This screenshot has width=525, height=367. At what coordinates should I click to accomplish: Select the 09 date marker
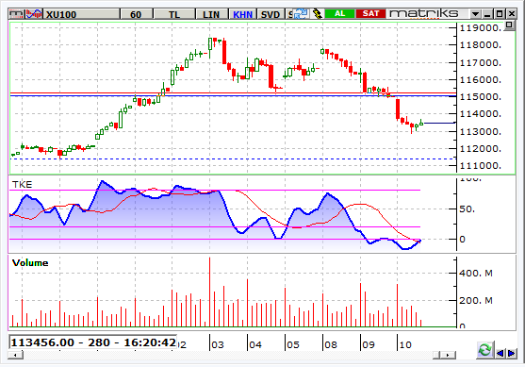(x=368, y=344)
